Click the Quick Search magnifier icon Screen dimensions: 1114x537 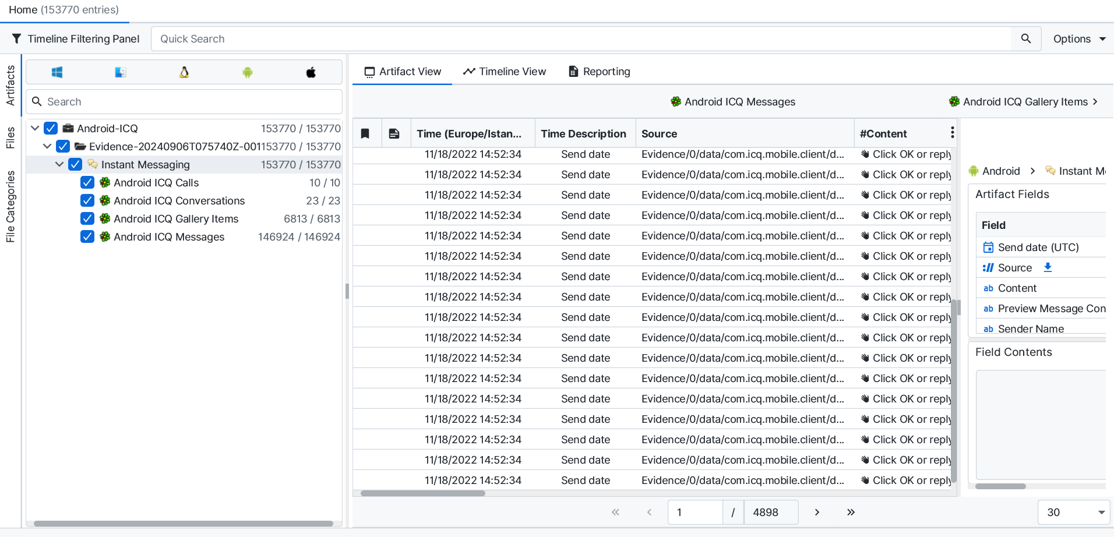point(1025,38)
